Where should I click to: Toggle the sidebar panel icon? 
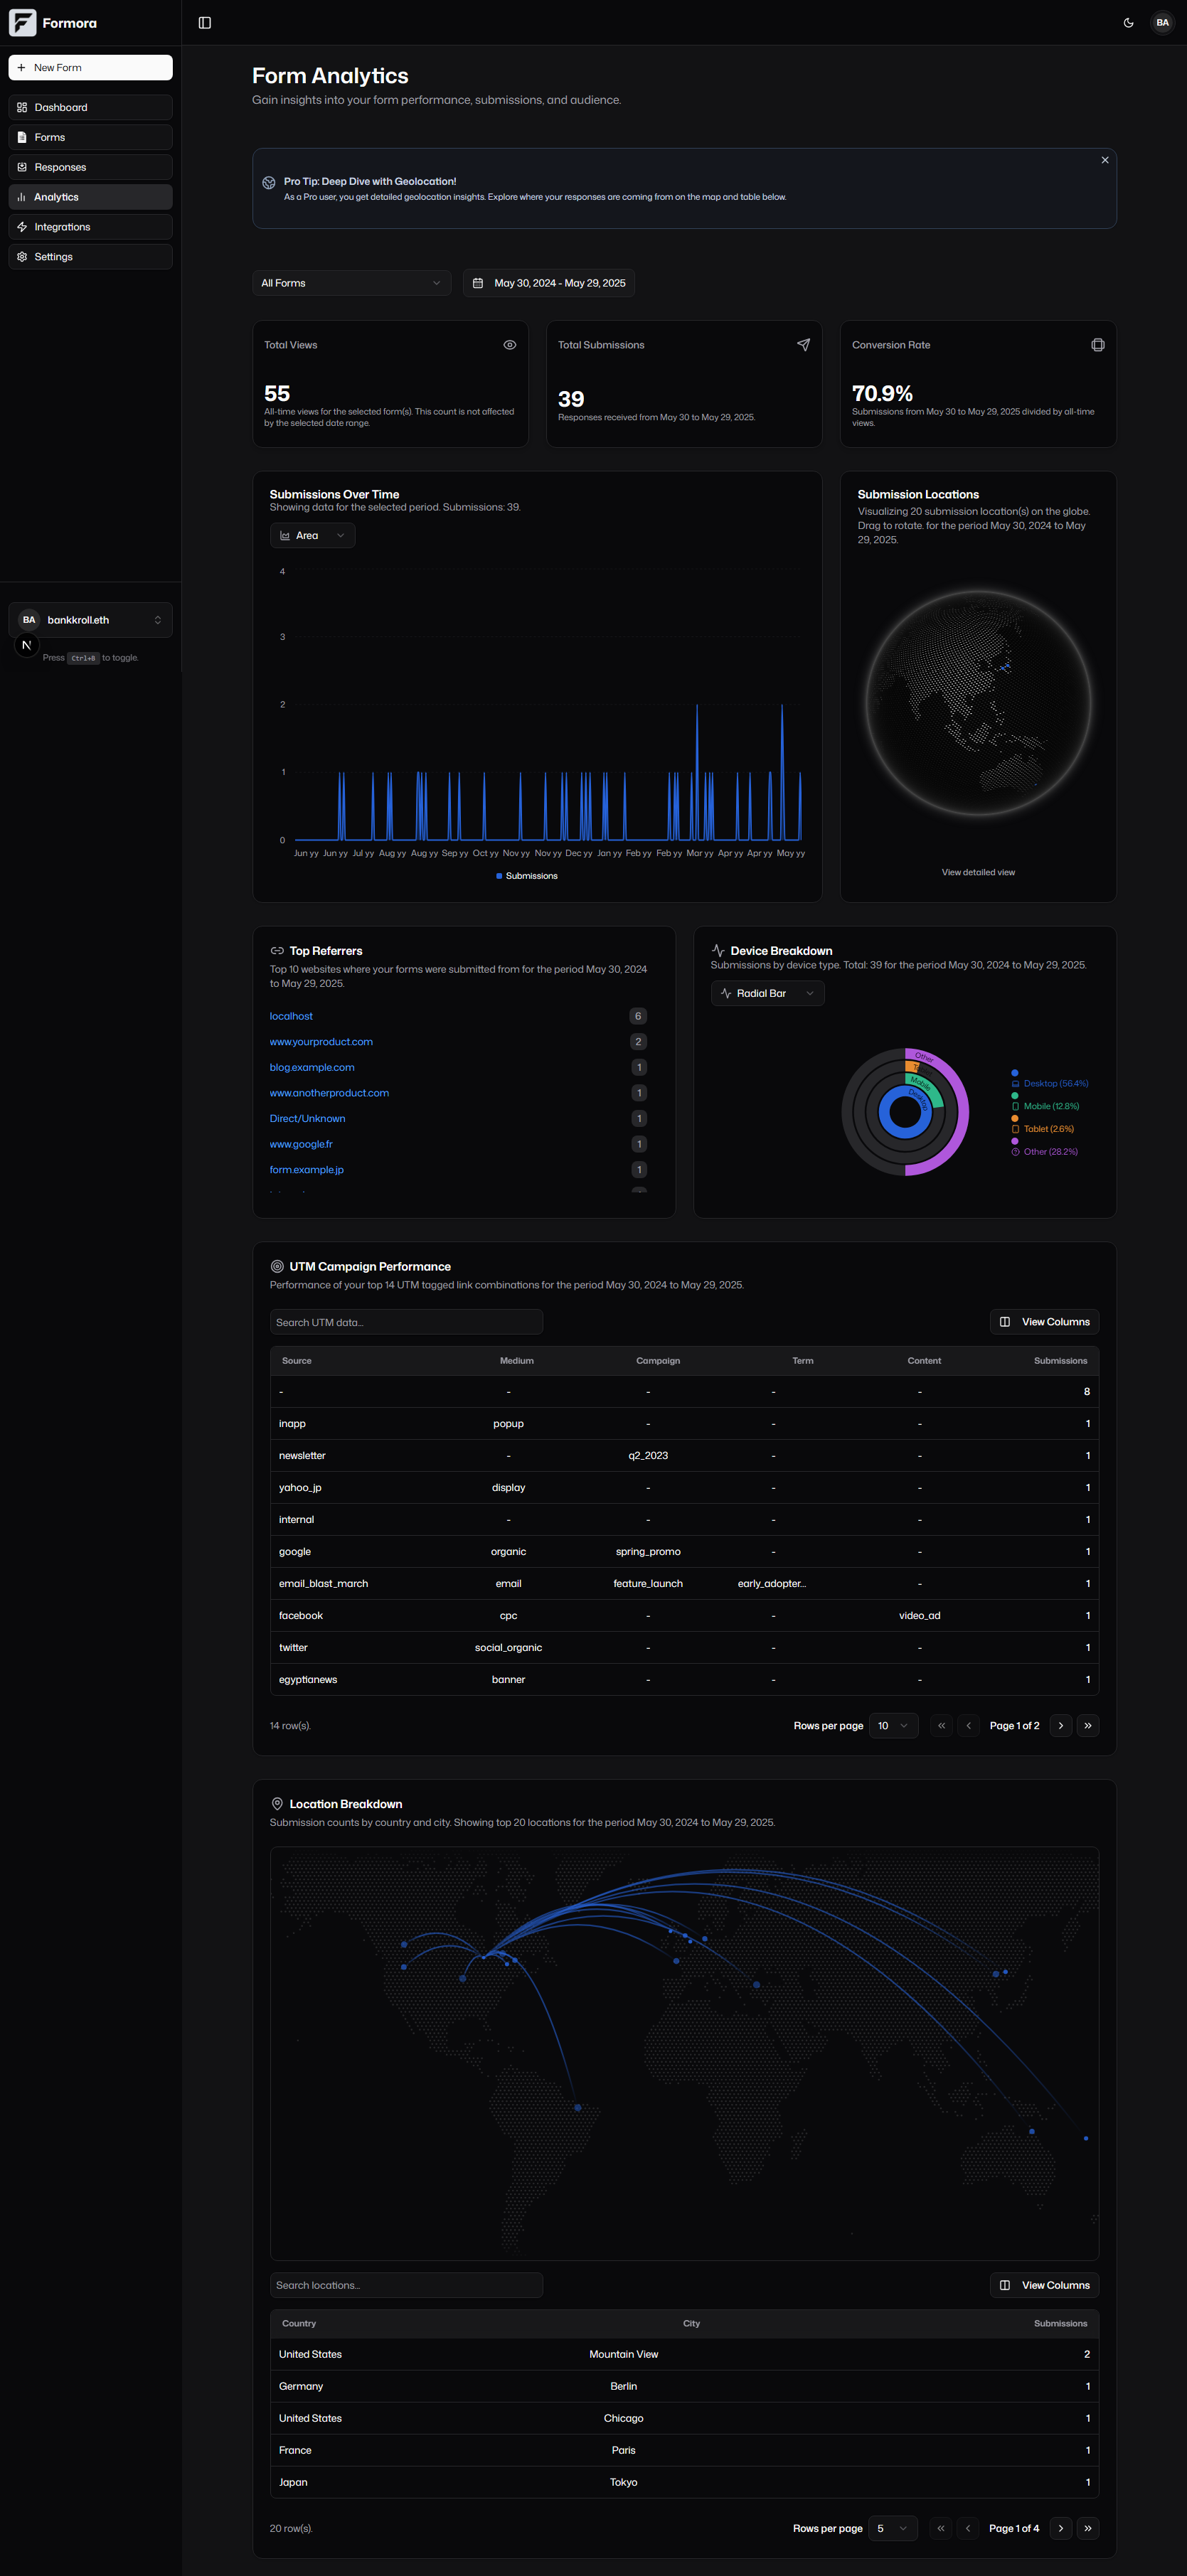tap(205, 23)
